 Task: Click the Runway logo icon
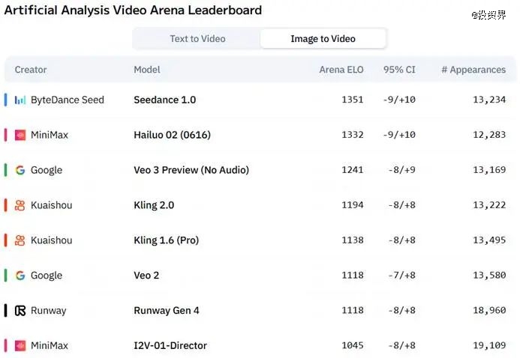pyautogui.click(x=20, y=311)
